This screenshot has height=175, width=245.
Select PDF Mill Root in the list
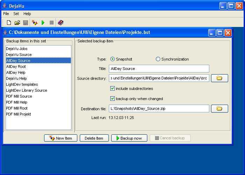[x=38, y=108]
